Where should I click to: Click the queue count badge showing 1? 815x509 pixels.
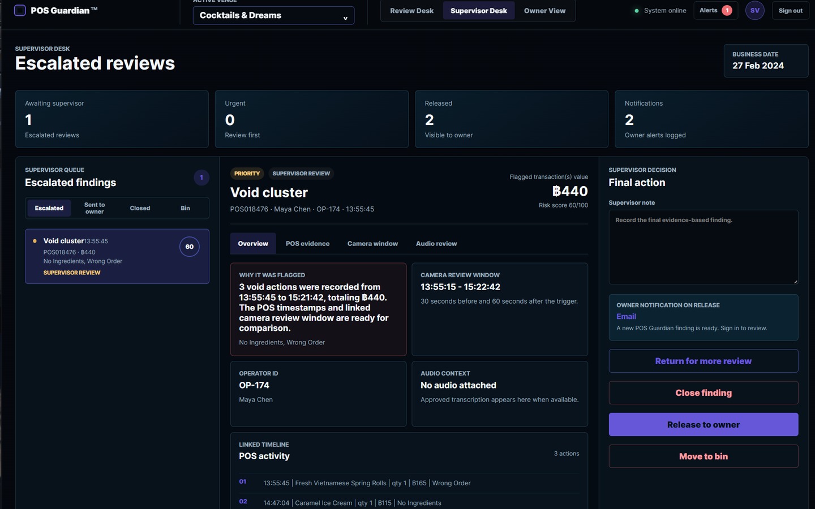[201, 178]
